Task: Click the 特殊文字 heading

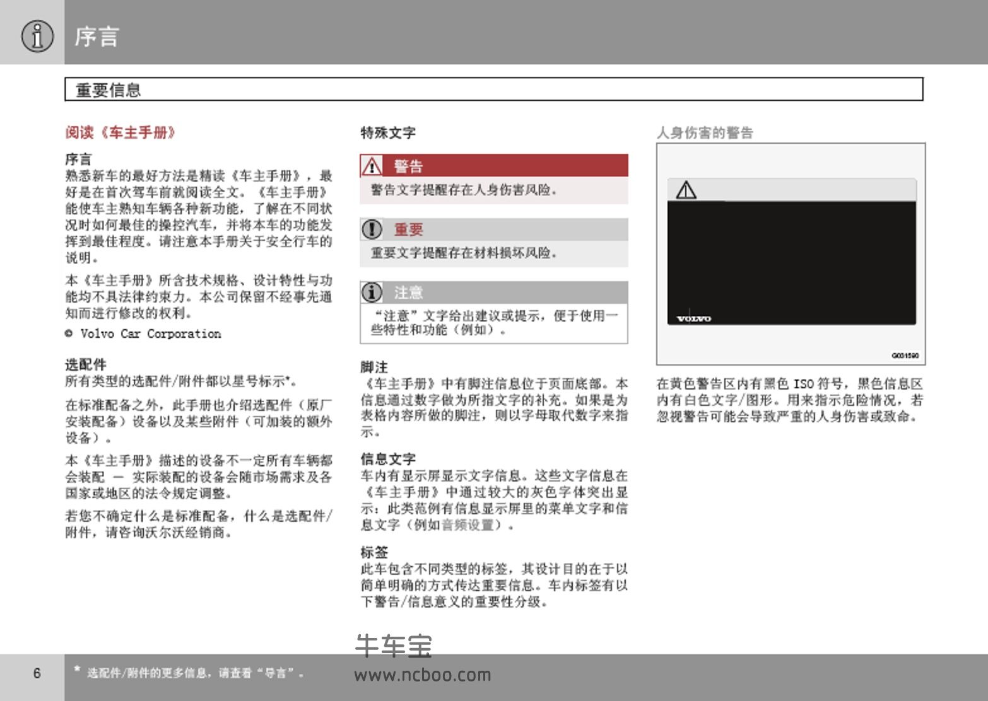Action: click(388, 133)
